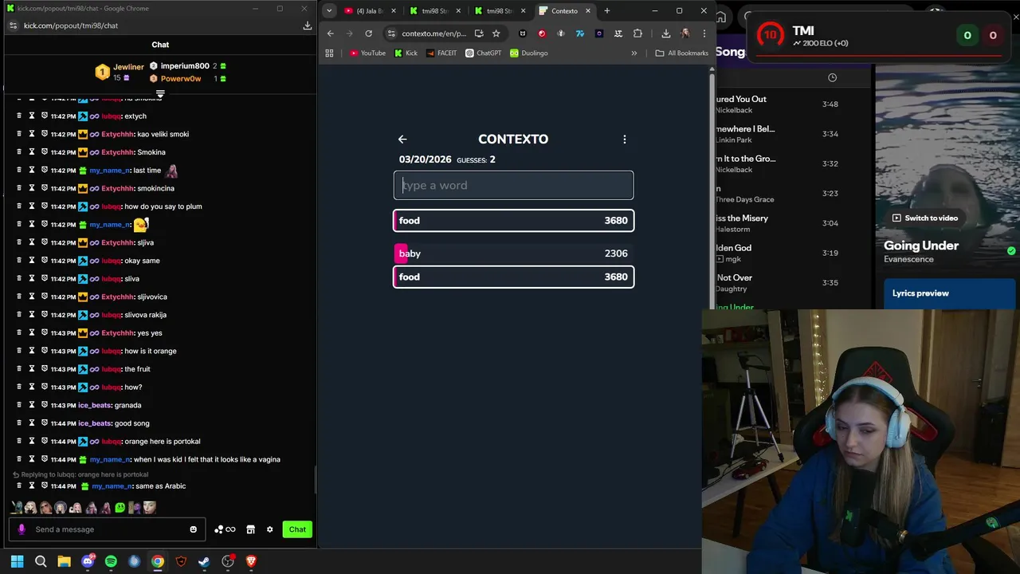Open the All Bookmarks folder

pos(681,53)
